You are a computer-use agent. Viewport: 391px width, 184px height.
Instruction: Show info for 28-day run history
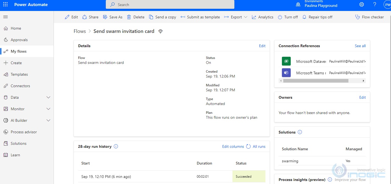(116, 146)
